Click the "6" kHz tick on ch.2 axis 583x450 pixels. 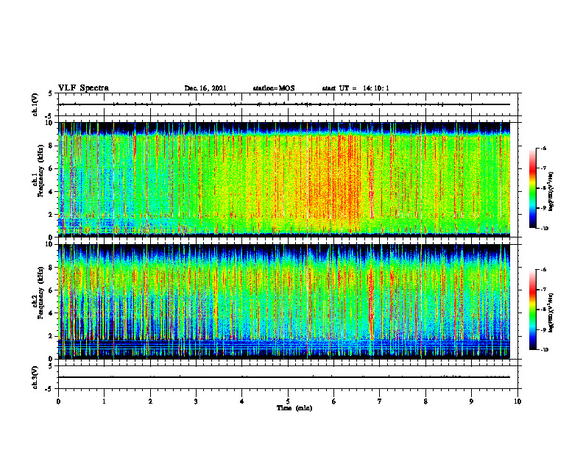52,290
